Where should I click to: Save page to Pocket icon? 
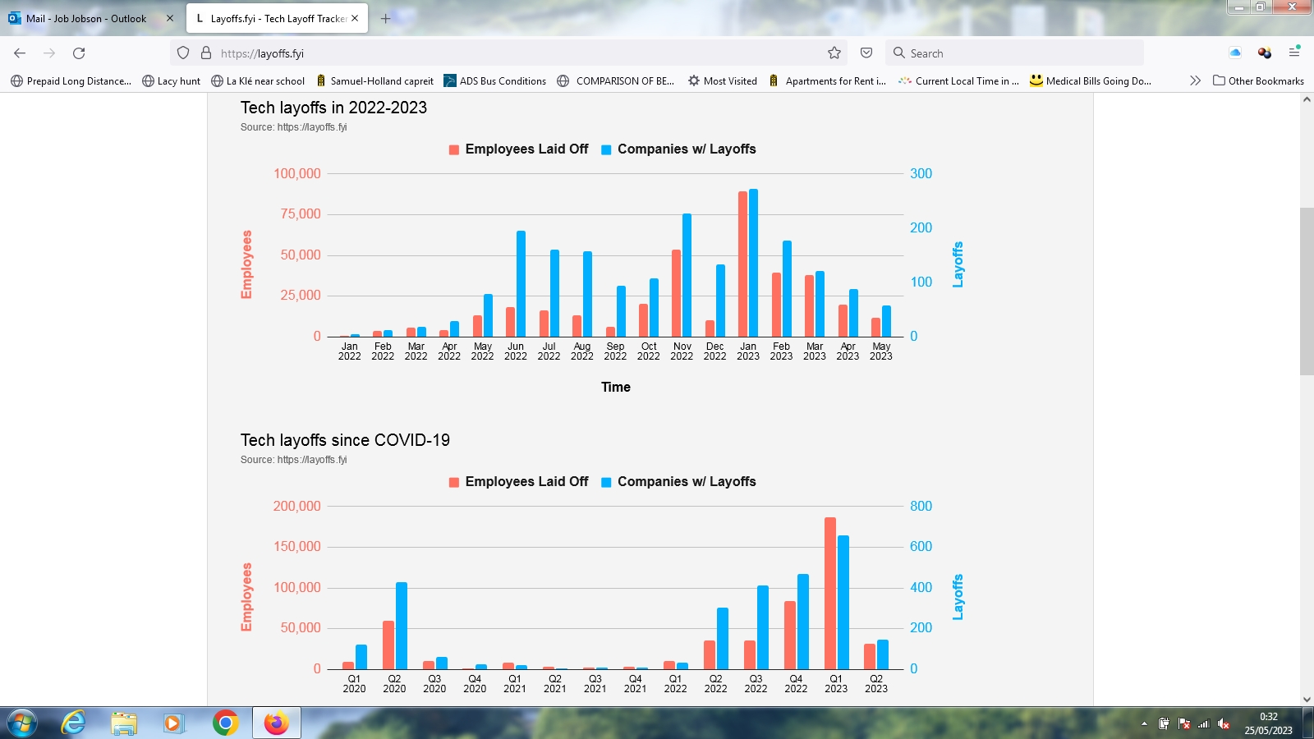pos(866,53)
